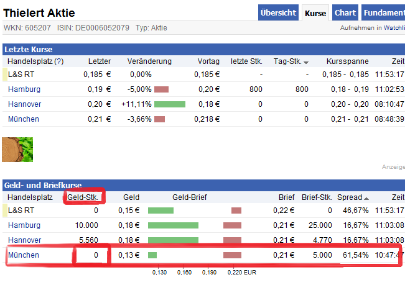Click the Kursspanne column header

[x=347, y=61]
